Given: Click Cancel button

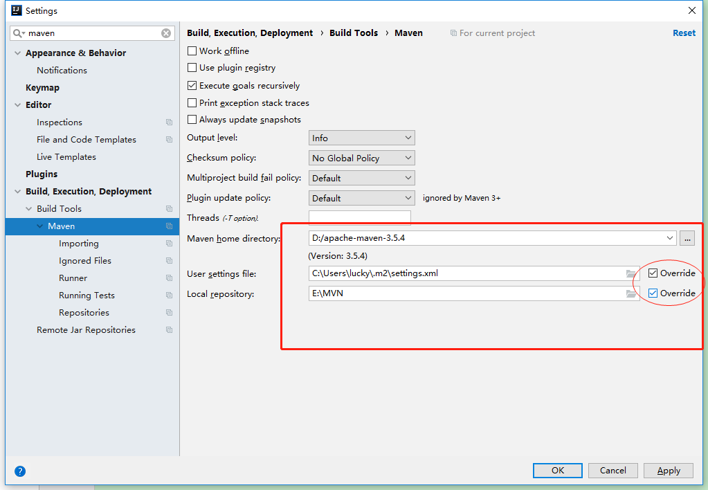Looking at the screenshot, I should (x=612, y=470).
